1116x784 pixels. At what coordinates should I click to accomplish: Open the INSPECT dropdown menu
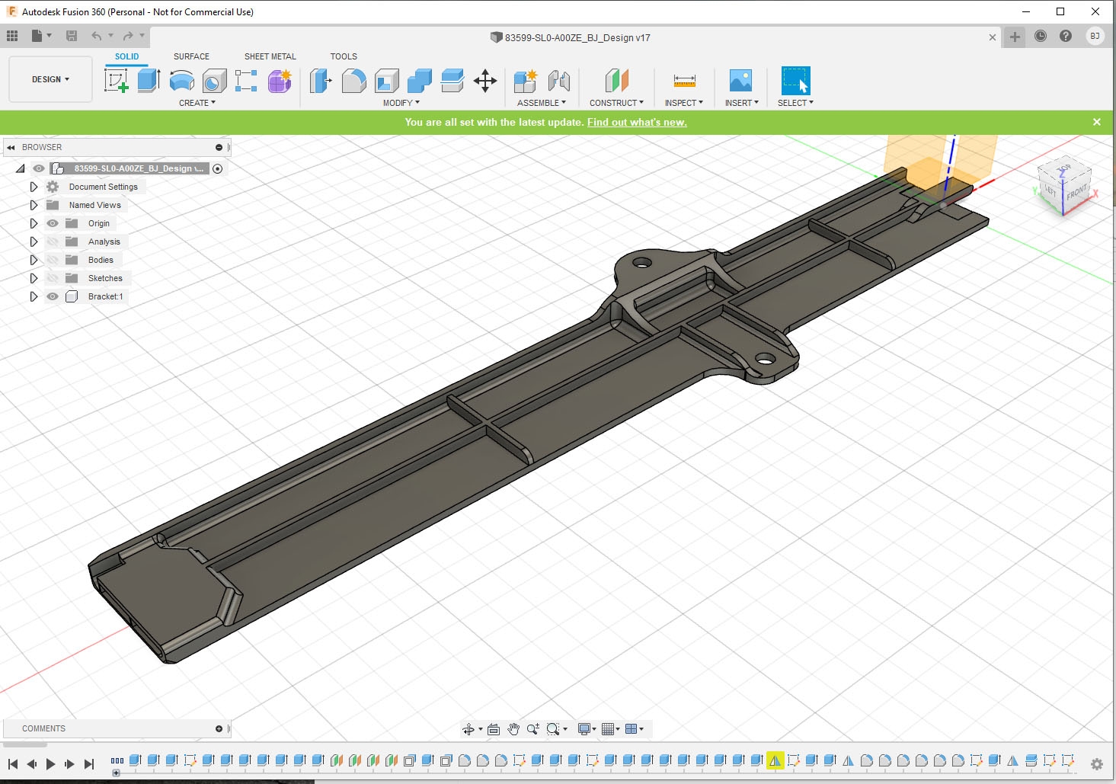[684, 103]
